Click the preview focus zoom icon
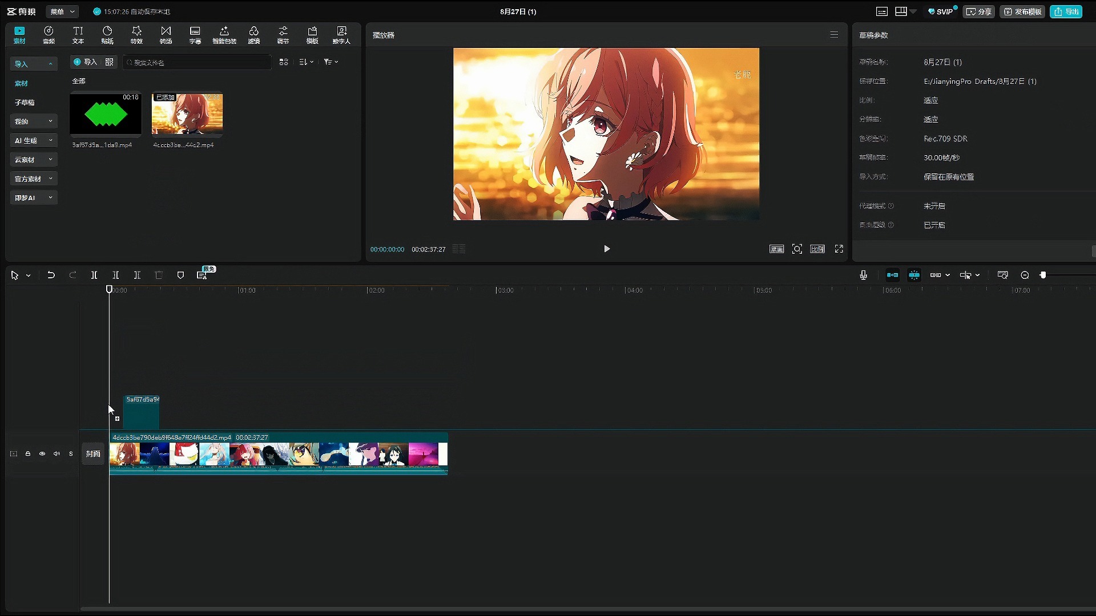 point(797,249)
